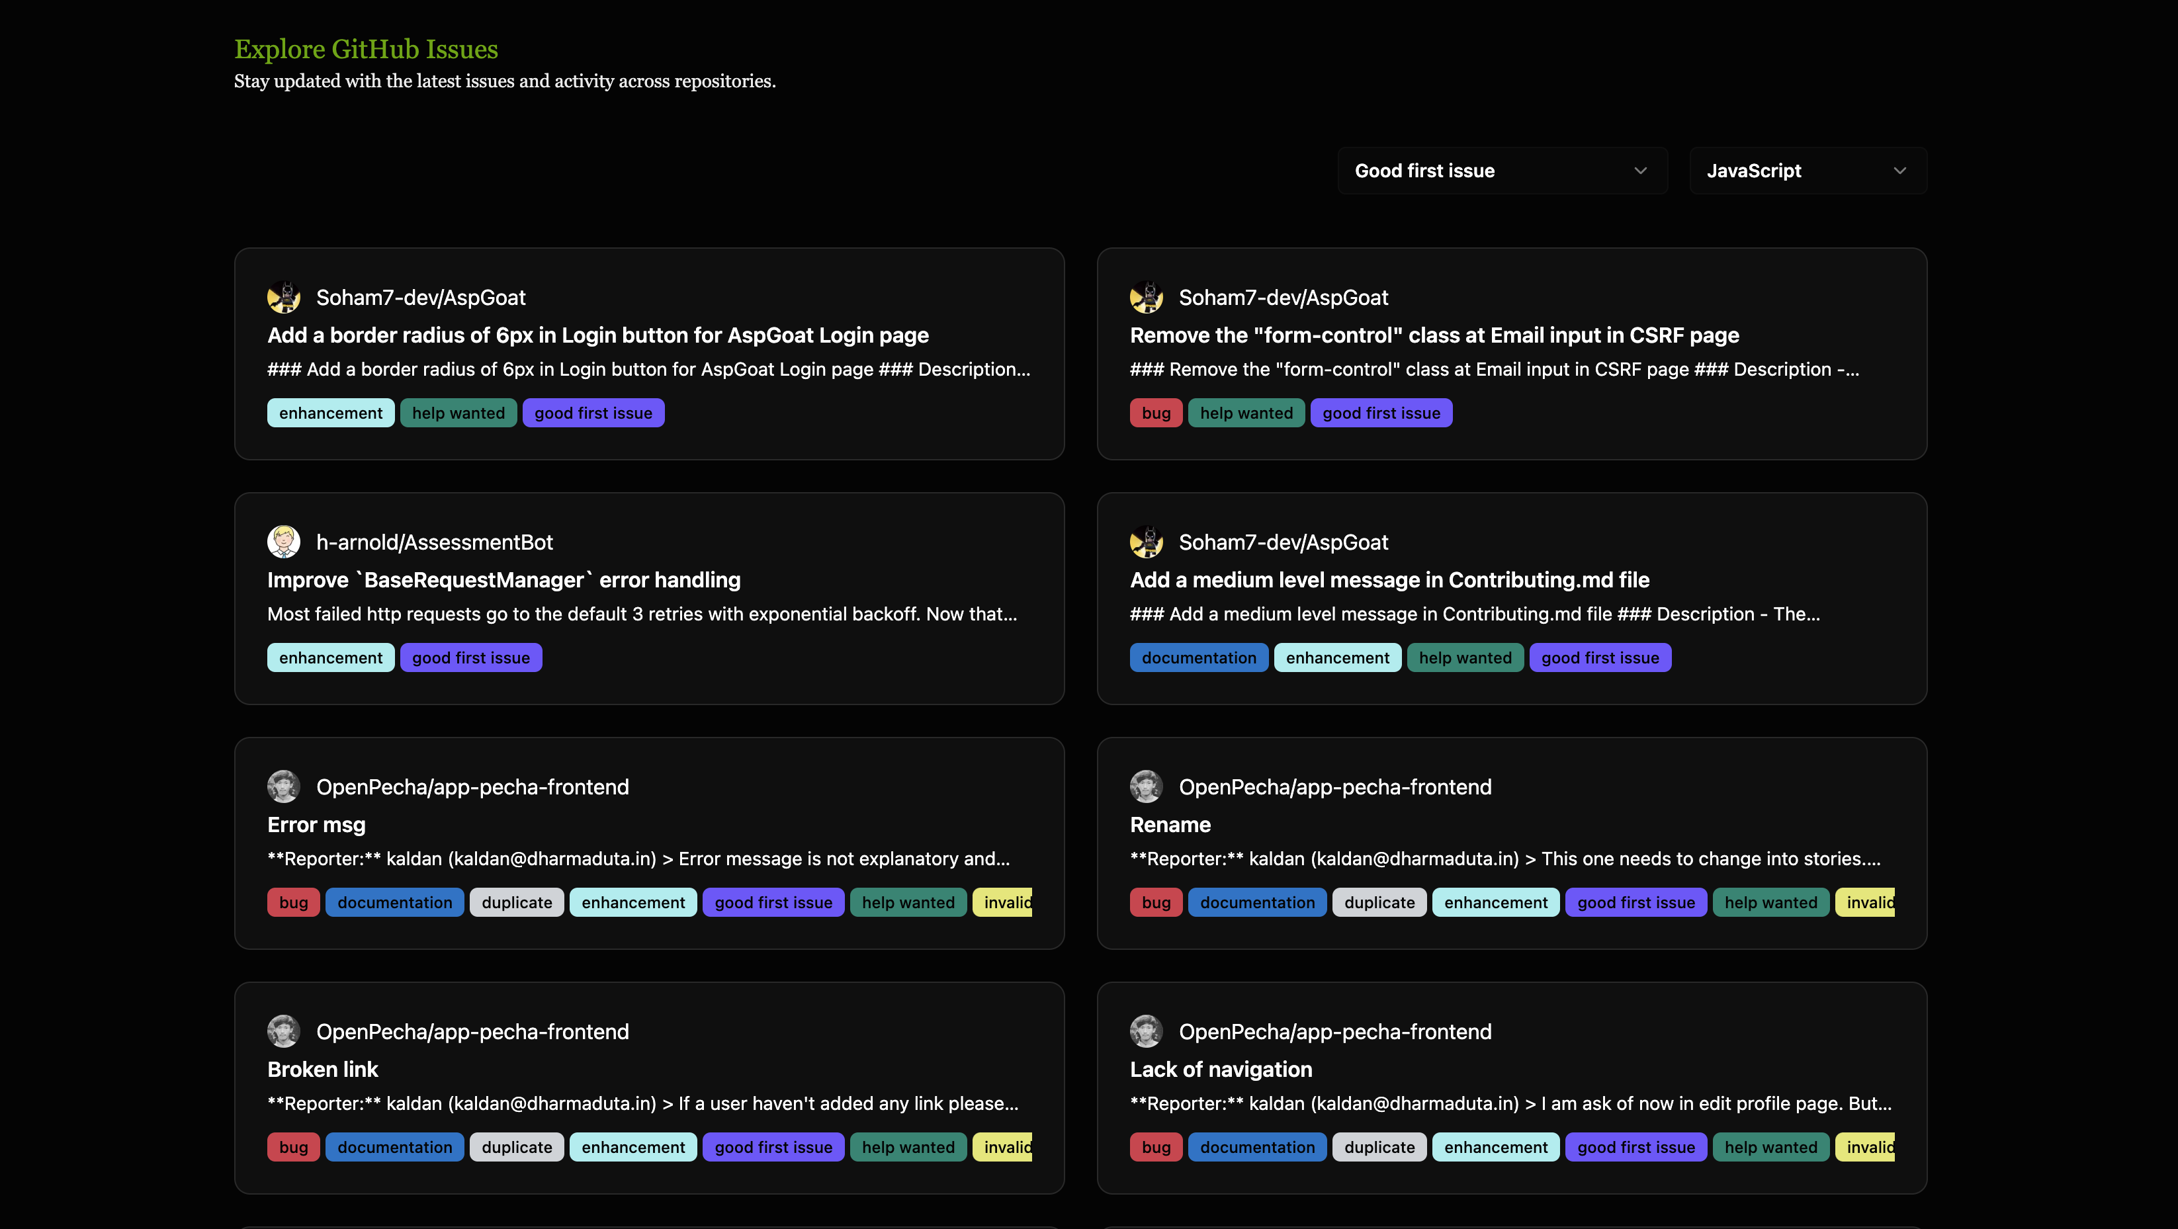The width and height of the screenshot is (2178, 1229).
Task: Click good first issue tag on BaseRequestManager card
Action: coord(471,657)
